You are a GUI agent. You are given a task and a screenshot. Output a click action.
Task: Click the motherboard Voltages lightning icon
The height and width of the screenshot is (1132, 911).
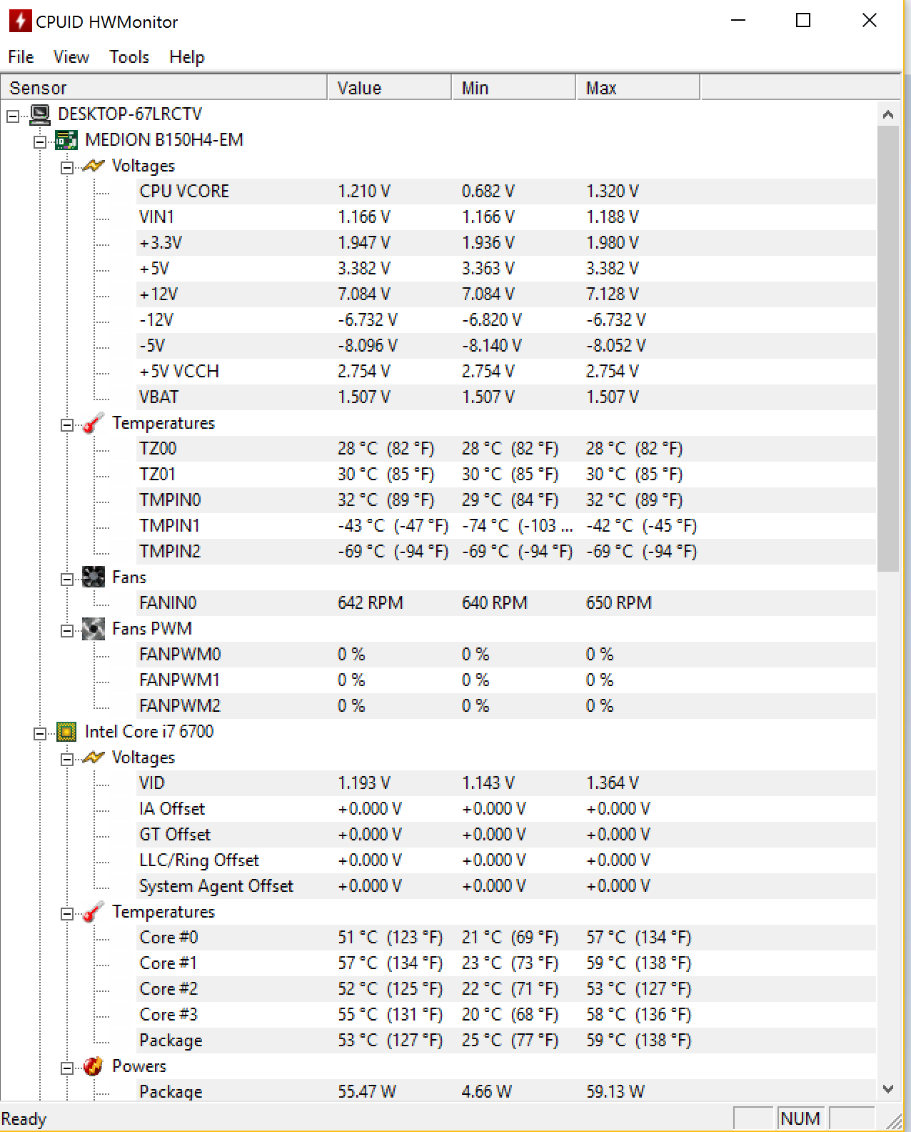(x=94, y=166)
